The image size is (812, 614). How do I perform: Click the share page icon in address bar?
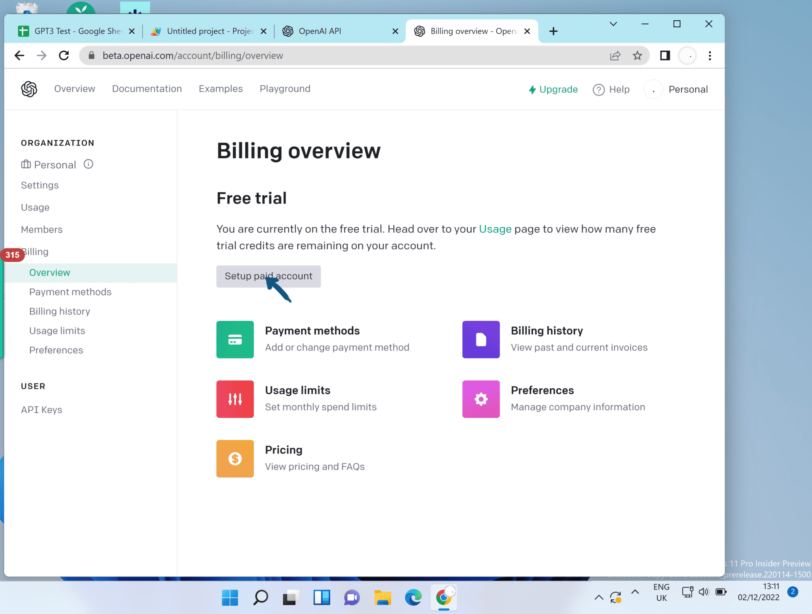[615, 55]
